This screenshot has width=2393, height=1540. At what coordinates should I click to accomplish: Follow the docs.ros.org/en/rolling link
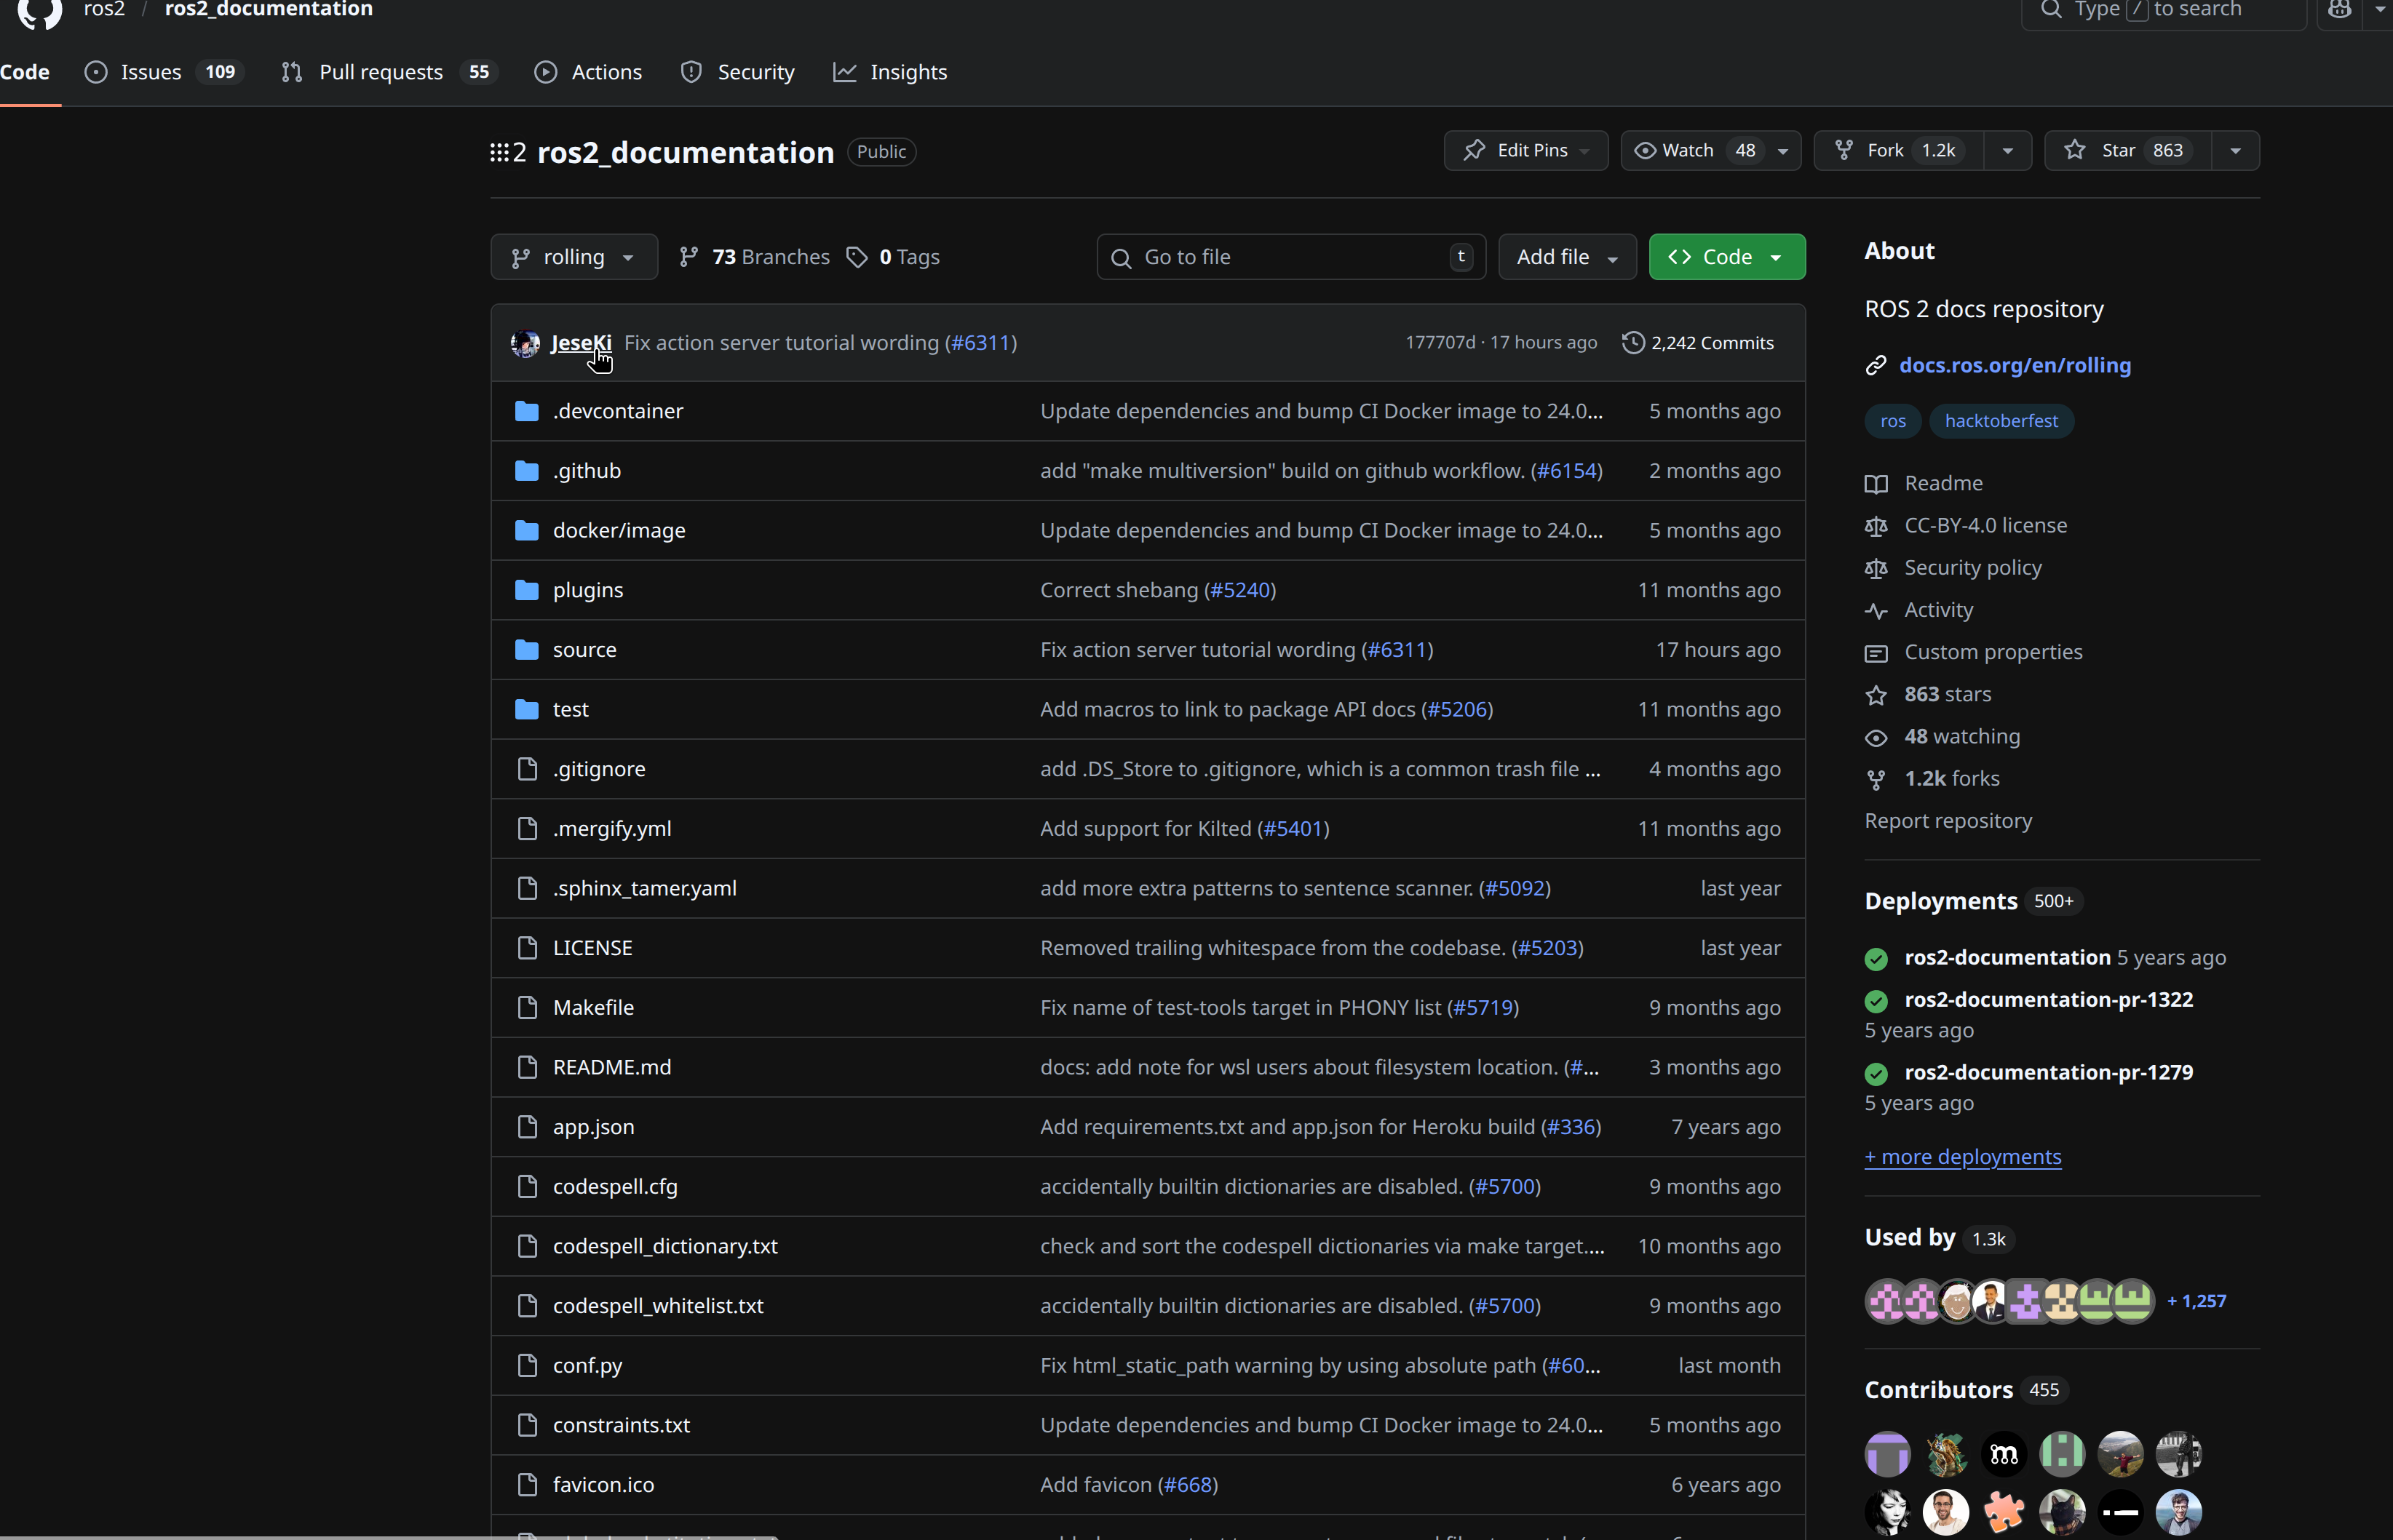tap(2014, 366)
